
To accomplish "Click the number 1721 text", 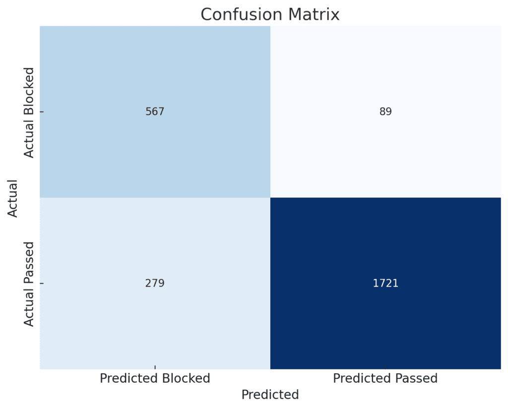I will (x=385, y=284).
